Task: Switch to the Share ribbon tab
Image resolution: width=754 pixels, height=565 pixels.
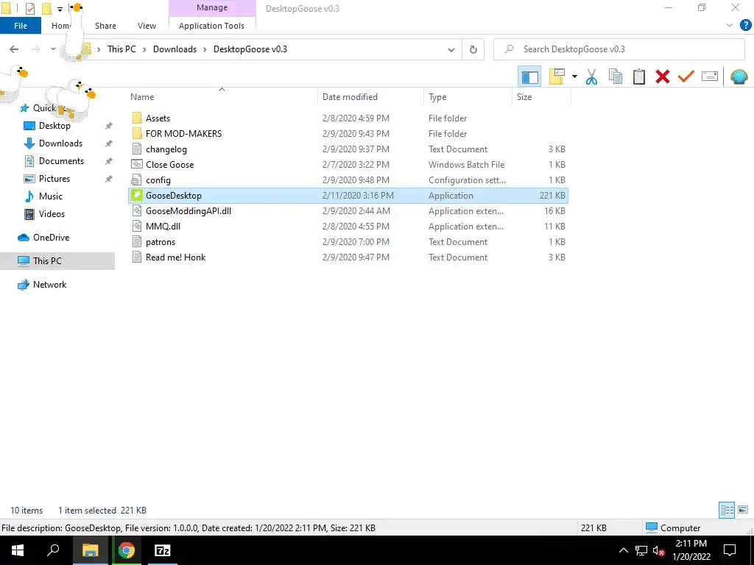Action: click(x=105, y=26)
